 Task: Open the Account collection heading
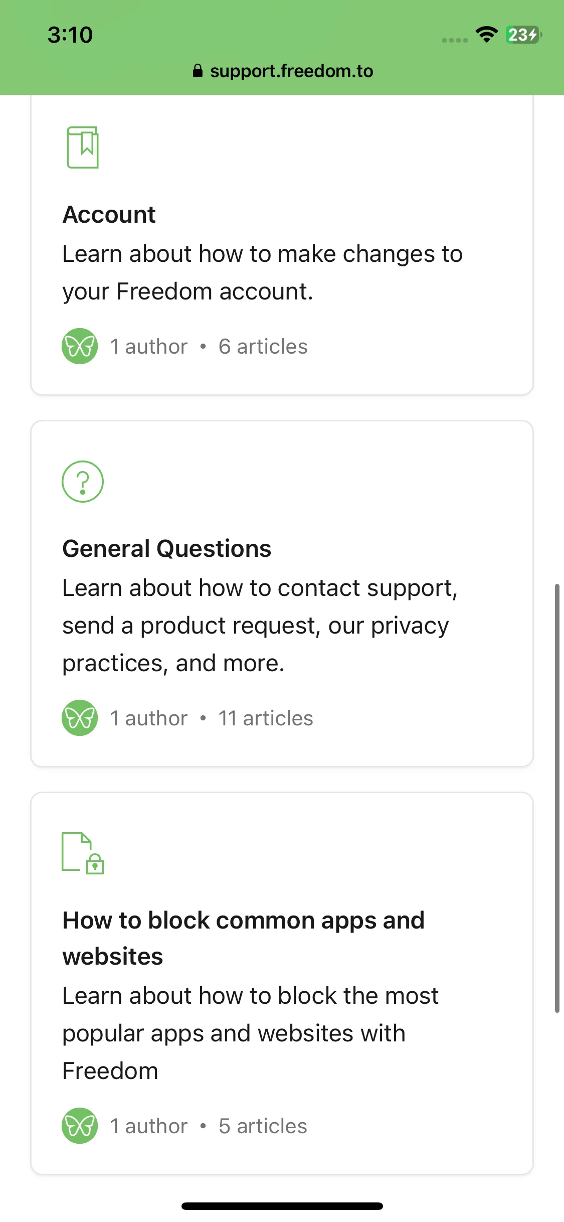tap(109, 215)
